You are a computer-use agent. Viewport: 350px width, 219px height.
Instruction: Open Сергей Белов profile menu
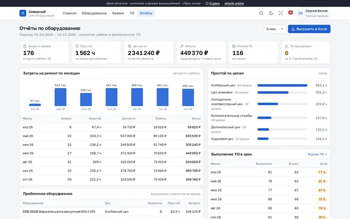click(314, 13)
